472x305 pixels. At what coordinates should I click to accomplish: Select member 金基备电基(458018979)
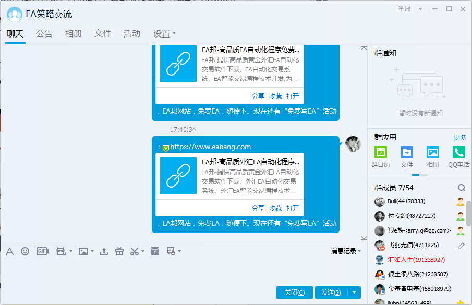pos(420,289)
